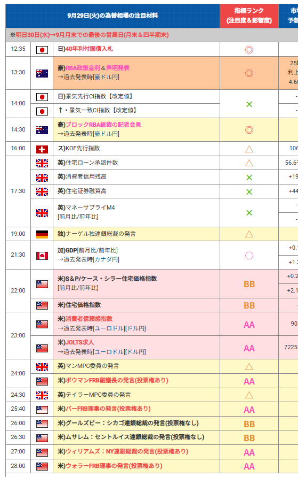The image size is (298, 477).
Task: Click US flag beside ケース・シラー住宅価格指数
Action: 42,284
